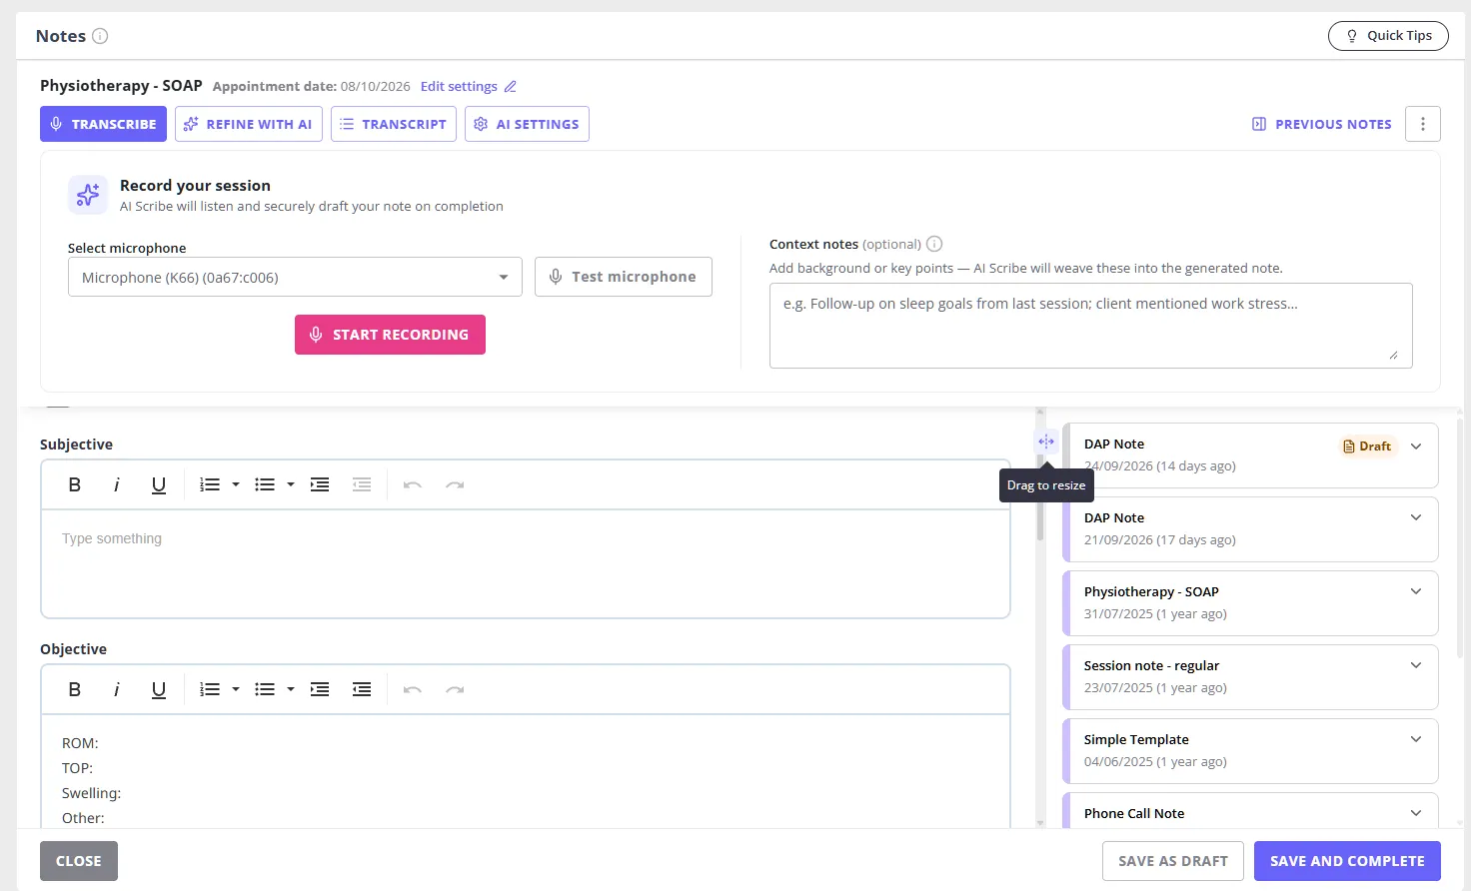The image size is (1471, 891).
Task: Click Italic in the Subjective editor toolbar
Action: (117, 484)
